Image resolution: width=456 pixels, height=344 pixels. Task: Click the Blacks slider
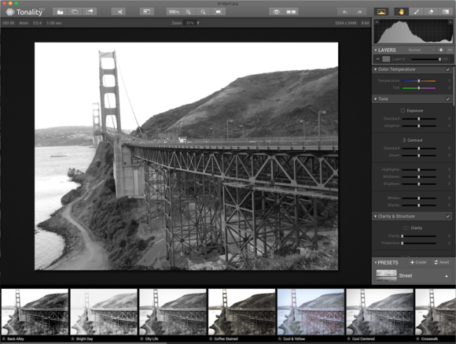[419, 205]
